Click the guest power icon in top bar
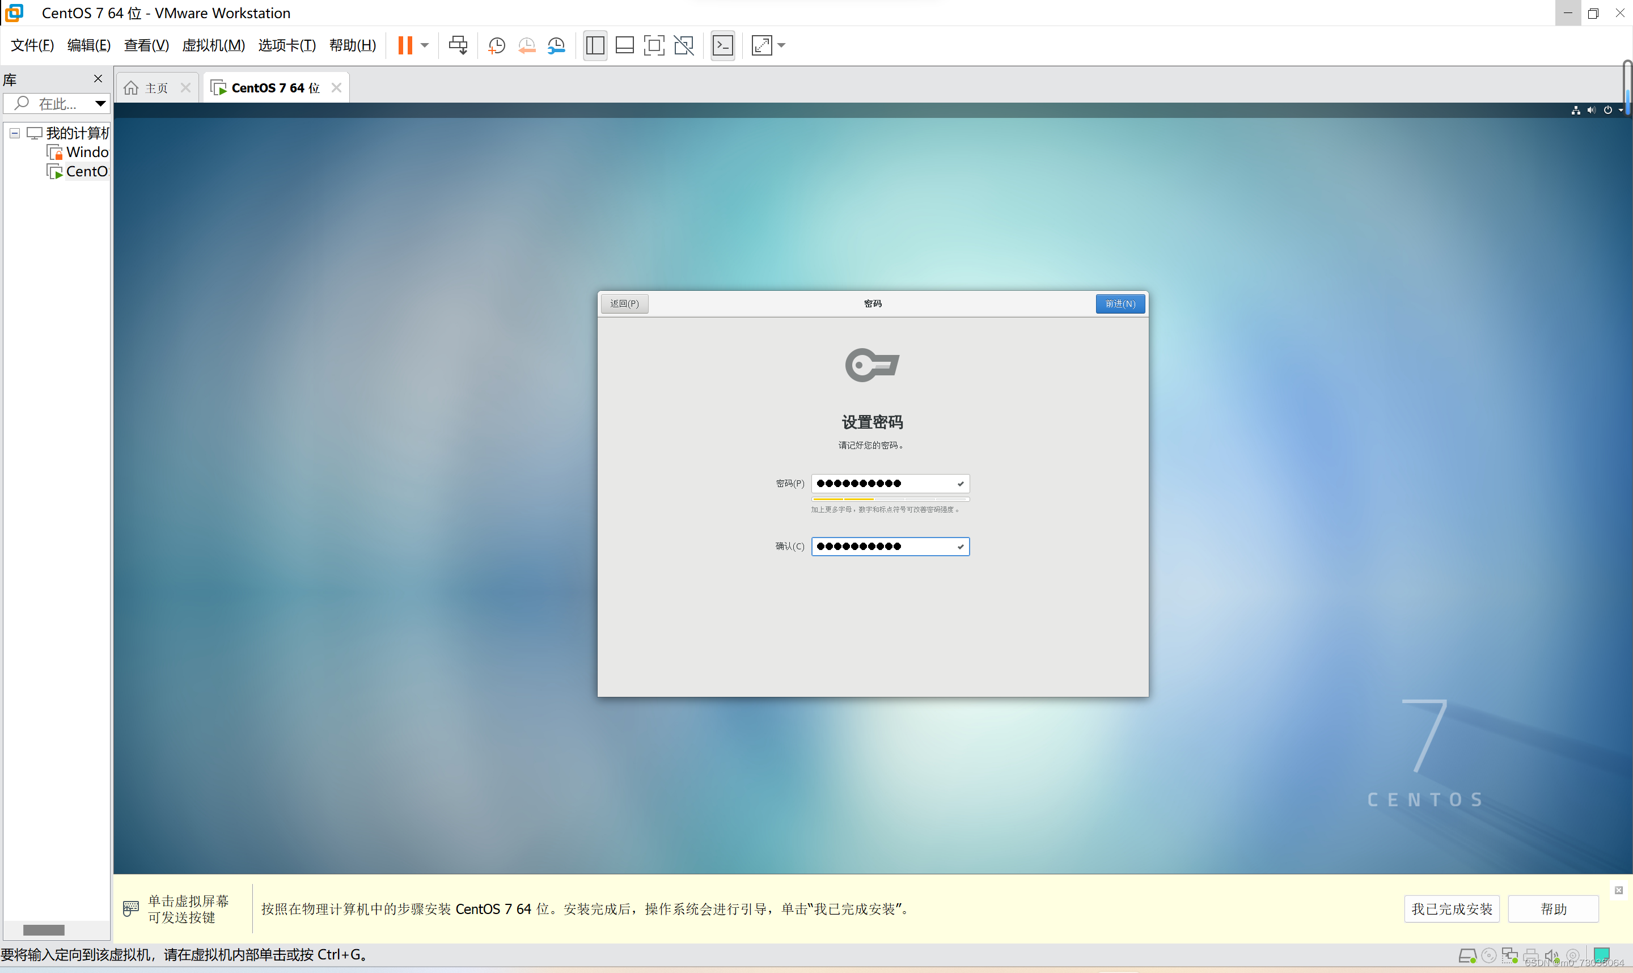1633x973 pixels. click(1607, 110)
